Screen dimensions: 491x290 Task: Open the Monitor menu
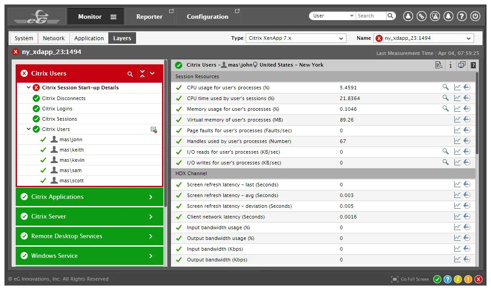pos(95,17)
